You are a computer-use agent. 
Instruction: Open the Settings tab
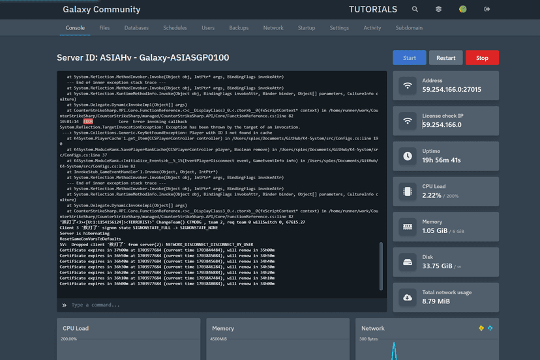point(339,28)
